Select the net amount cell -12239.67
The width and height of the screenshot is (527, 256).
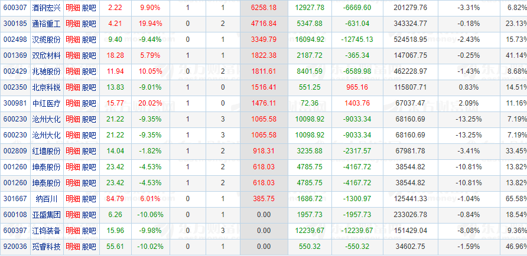(357, 231)
